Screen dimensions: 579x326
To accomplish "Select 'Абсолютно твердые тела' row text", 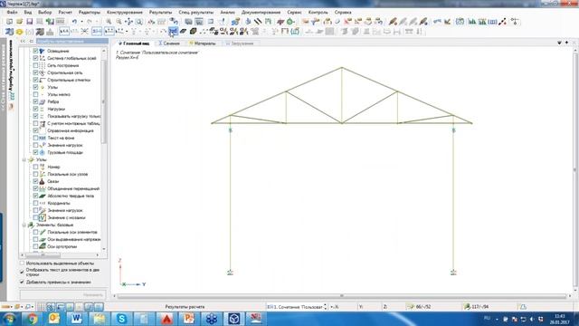I will click(x=71, y=196).
